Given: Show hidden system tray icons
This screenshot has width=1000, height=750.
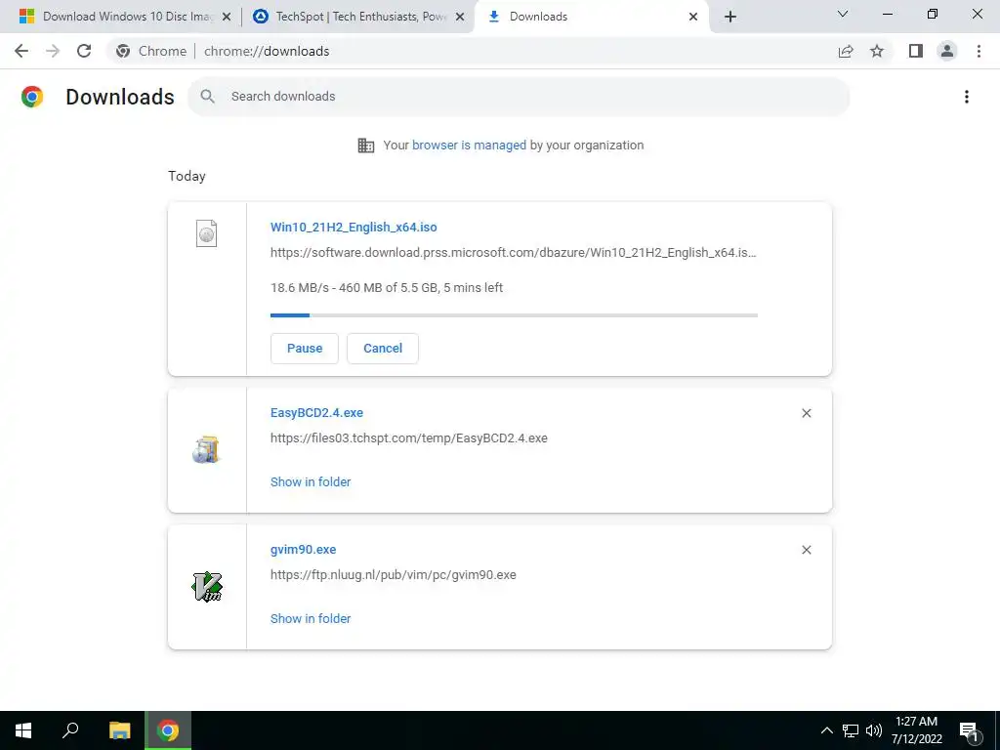Looking at the screenshot, I should [826, 730].
